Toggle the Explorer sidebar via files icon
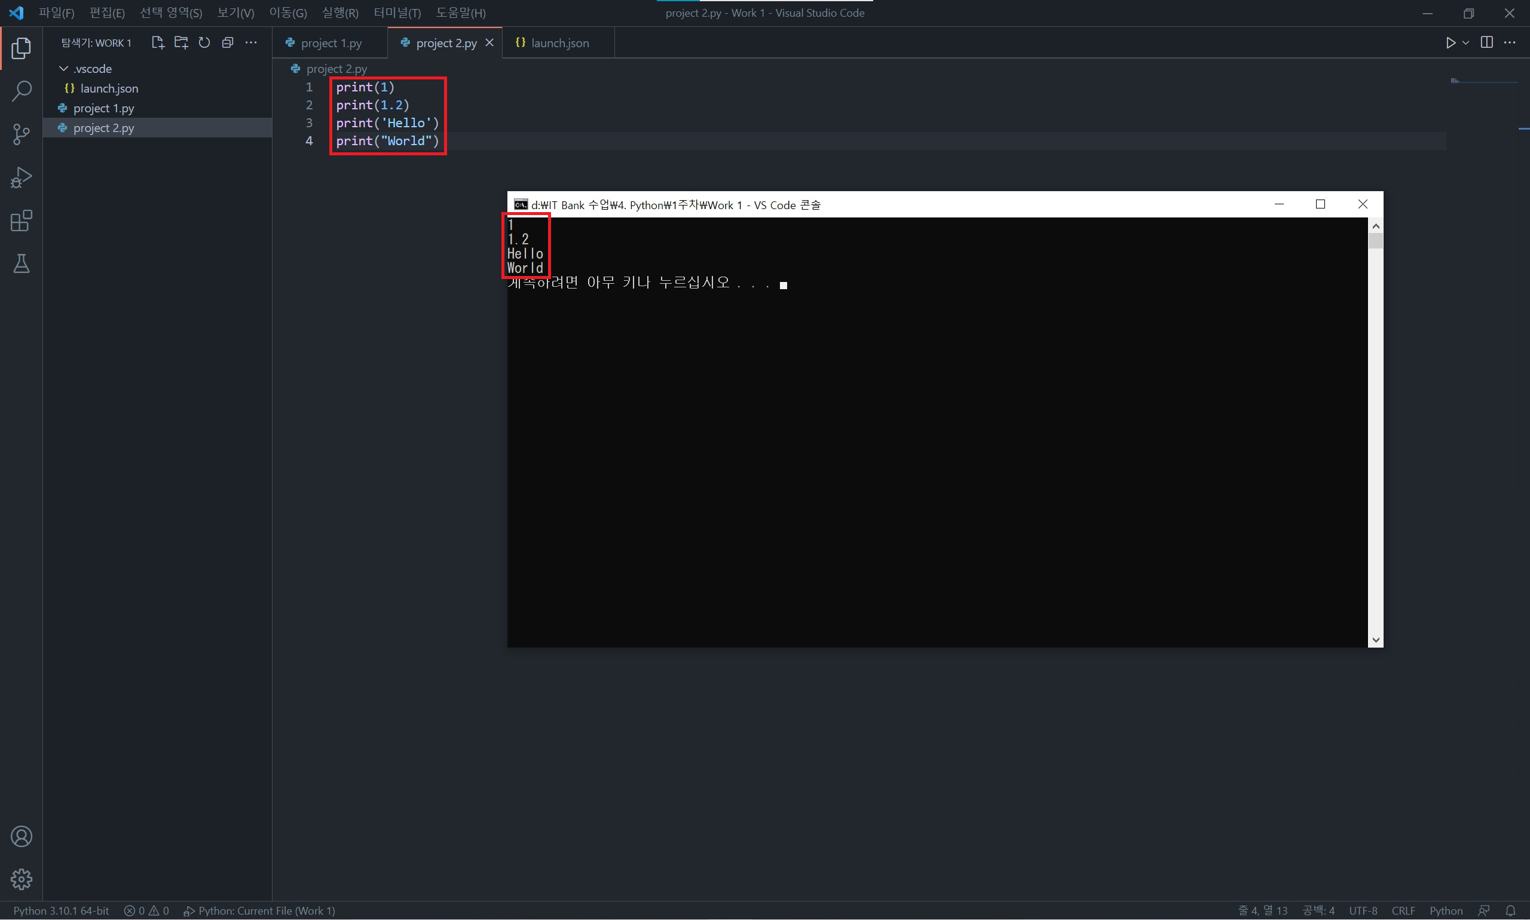This screenshot has width=1530, height=920. click(21, 48)
